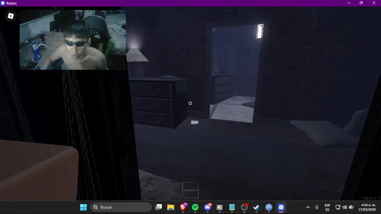381x214 pixels.
Task: Open OBS Studio from taskbar
Action: [244, 207]
